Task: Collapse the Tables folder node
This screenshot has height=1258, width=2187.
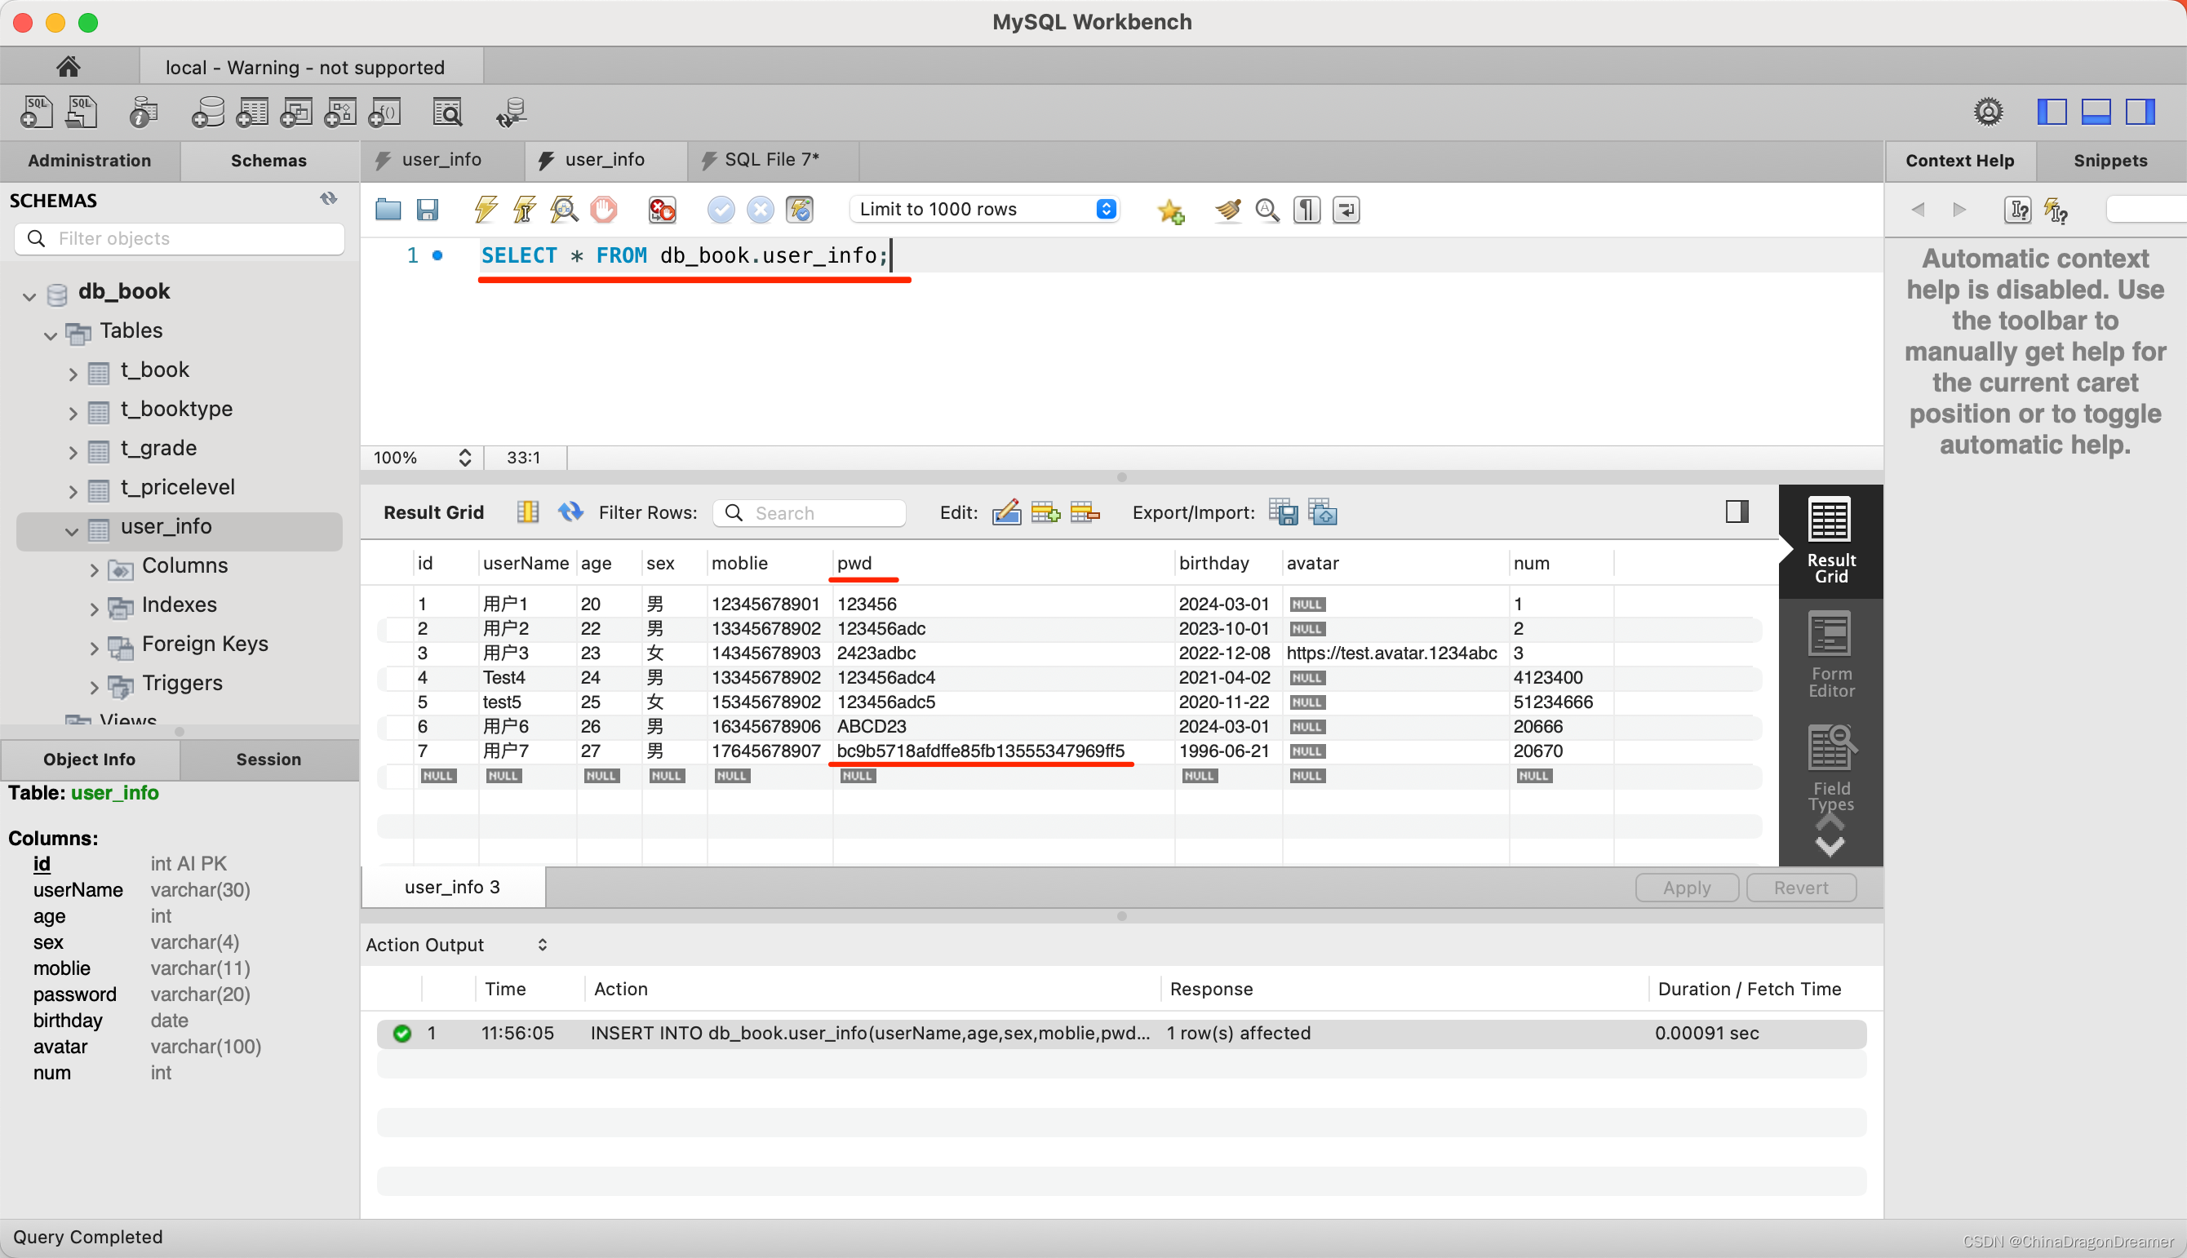Action: [51, 335]
